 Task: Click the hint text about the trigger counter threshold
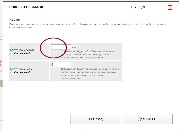point(90,74)
